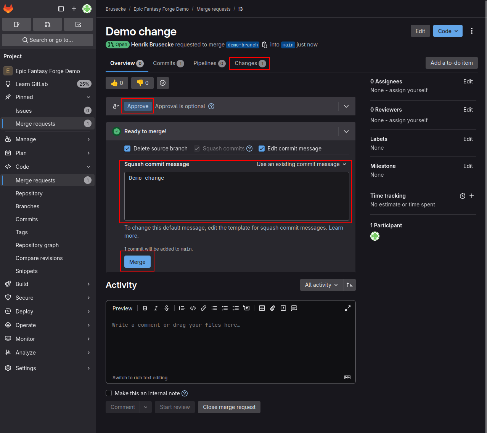
Task: Click the squash commit message textbox
Action: click(237, 196)
